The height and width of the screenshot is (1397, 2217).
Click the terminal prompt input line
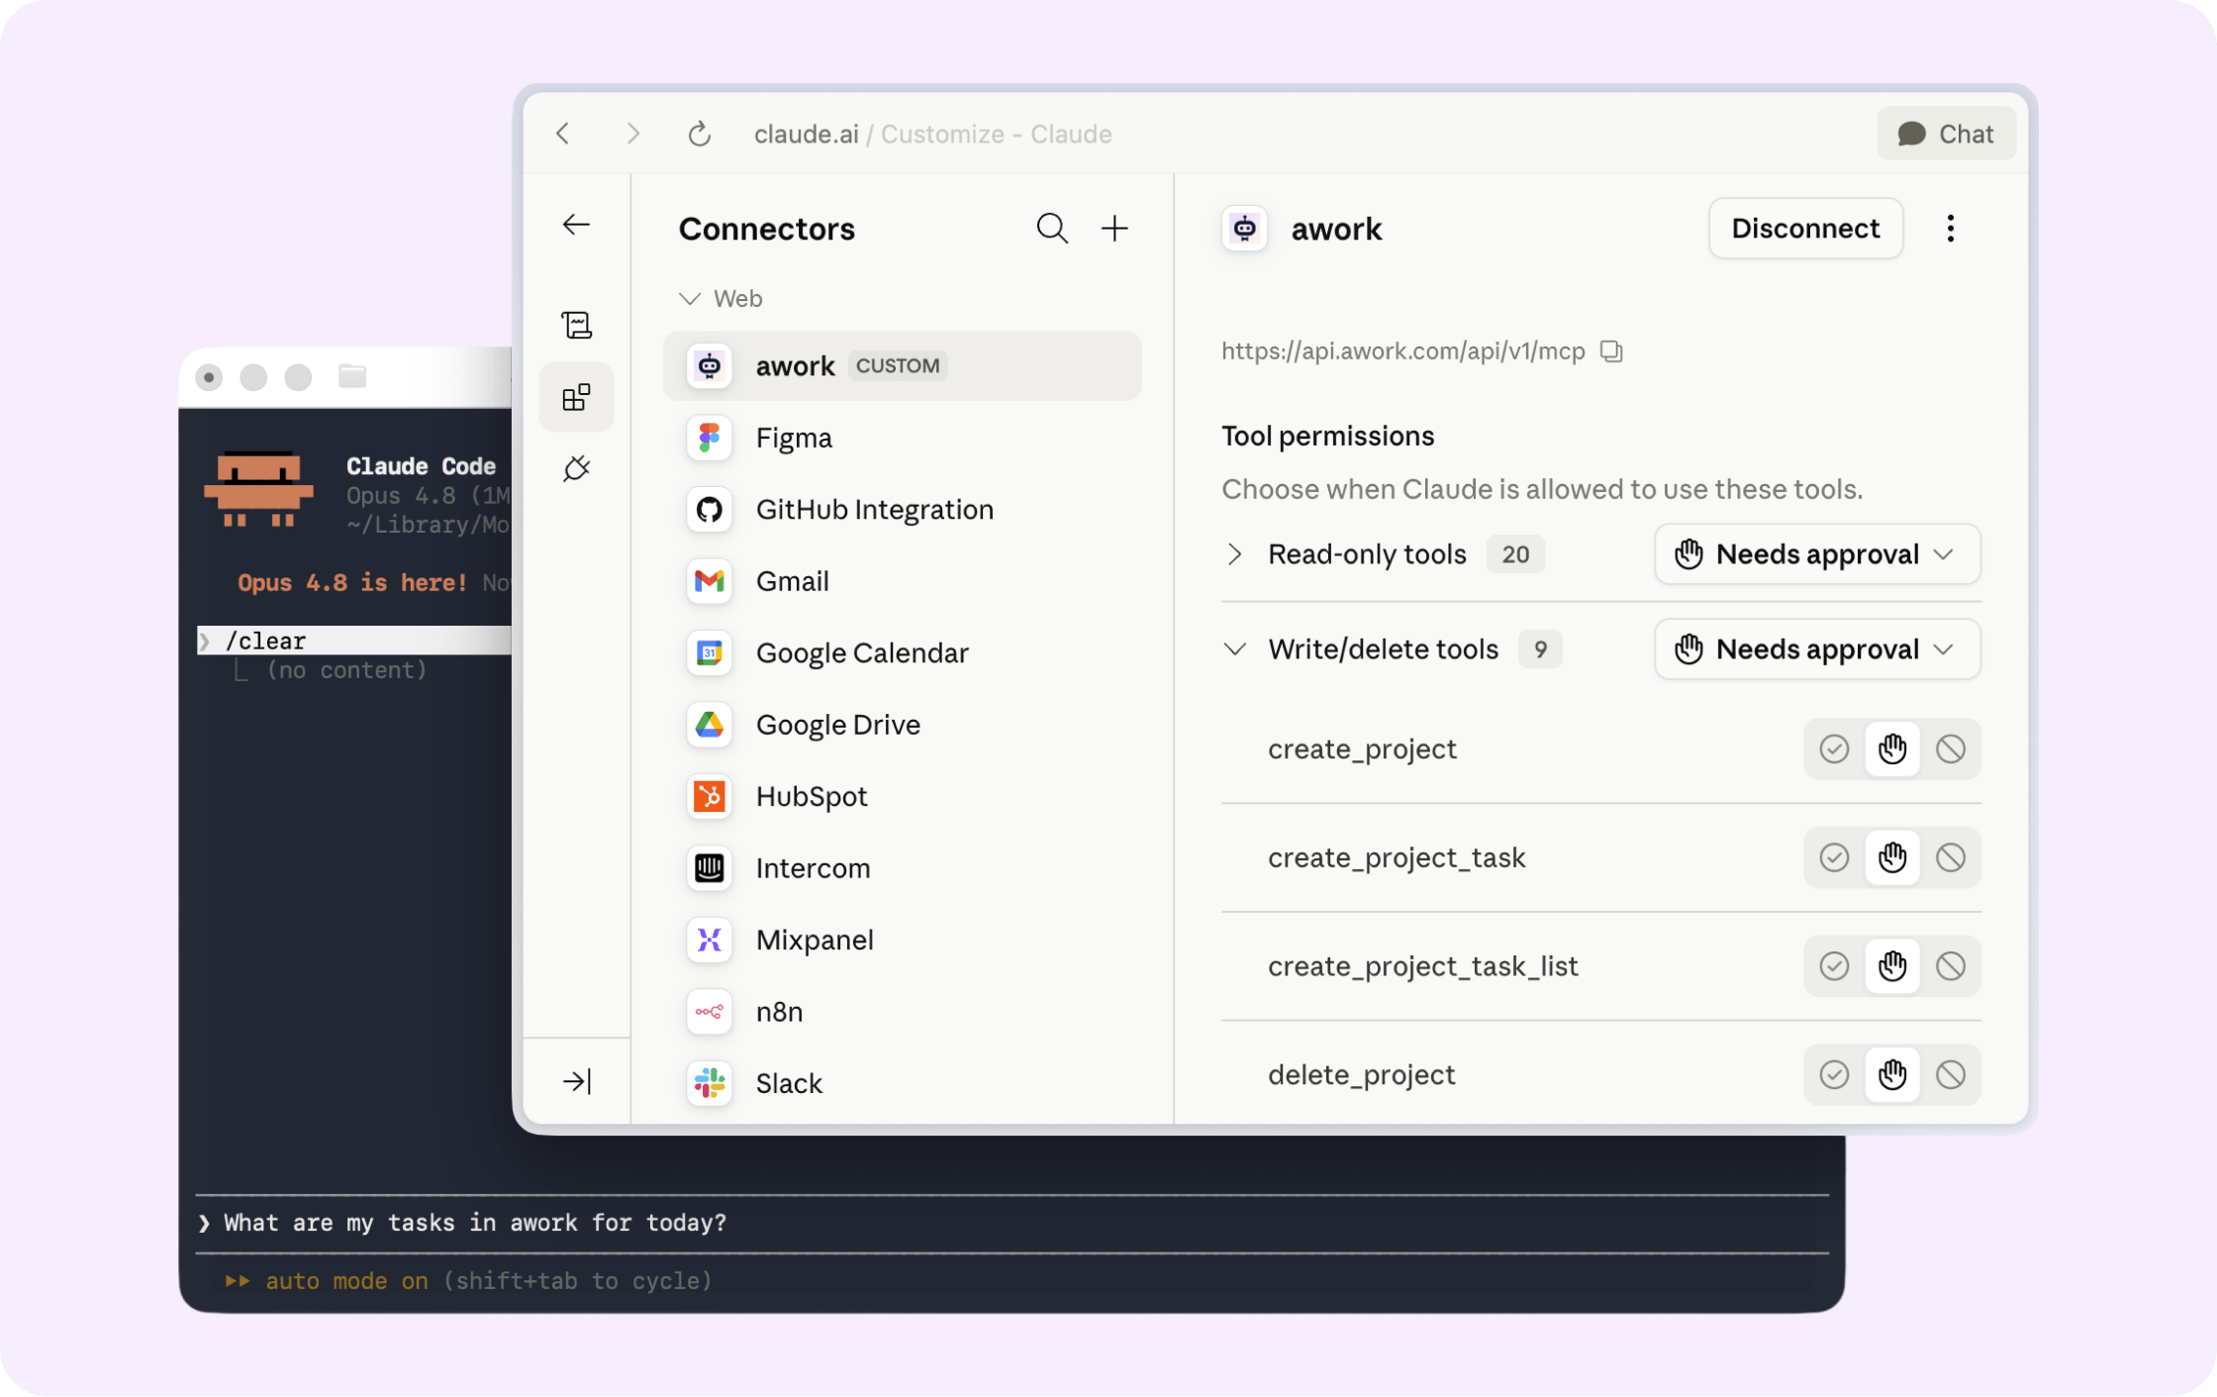[x=1012, y=1224]
